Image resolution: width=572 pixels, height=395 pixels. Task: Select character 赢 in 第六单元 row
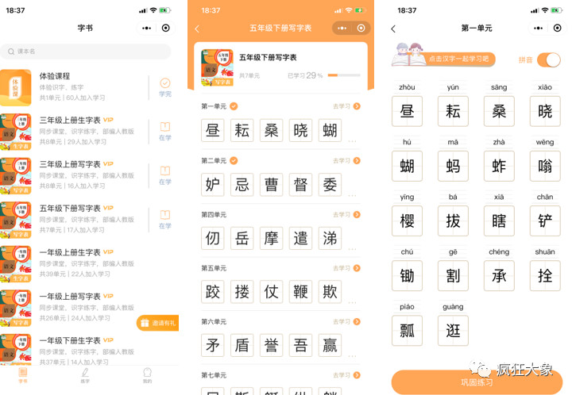[330, 345]
